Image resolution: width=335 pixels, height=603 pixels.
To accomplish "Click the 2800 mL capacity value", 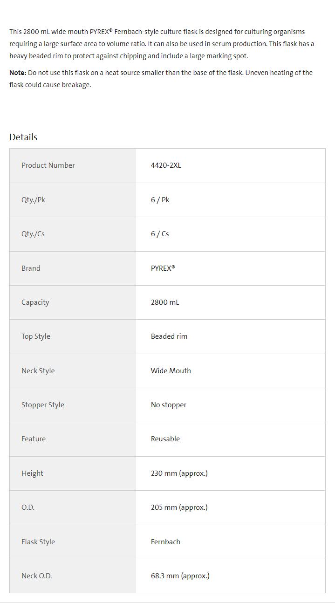I will click(165, 302).
